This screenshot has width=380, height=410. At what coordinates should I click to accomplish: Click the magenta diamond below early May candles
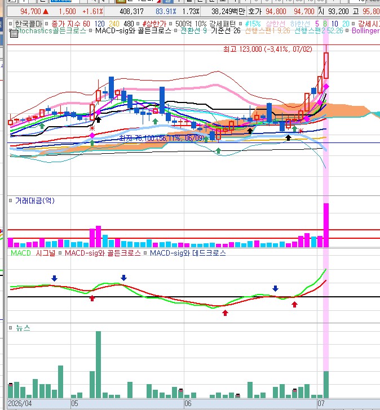[92, 135]
